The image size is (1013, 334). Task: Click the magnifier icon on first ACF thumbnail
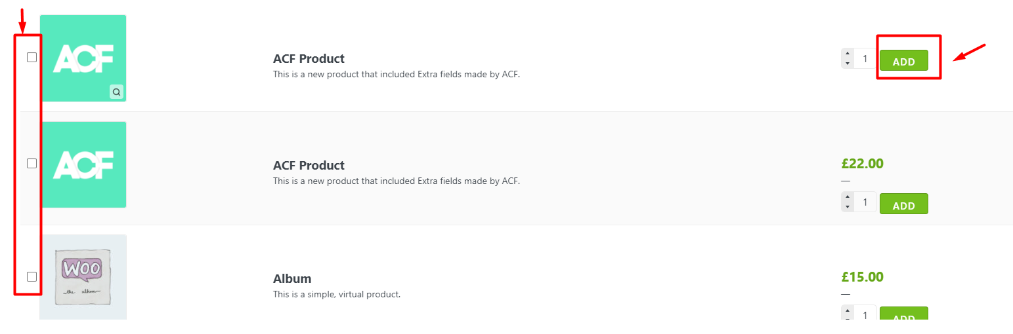116,92
